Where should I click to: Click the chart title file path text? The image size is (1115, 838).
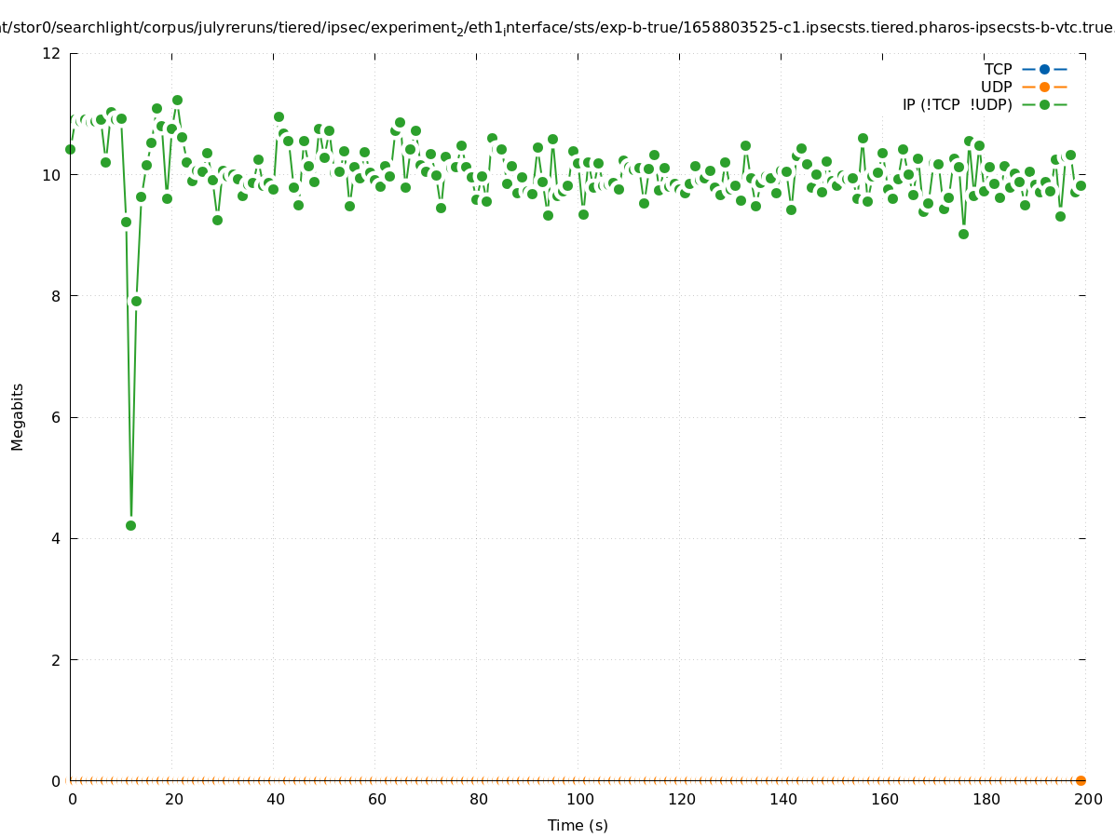click(x=557, y=28)
